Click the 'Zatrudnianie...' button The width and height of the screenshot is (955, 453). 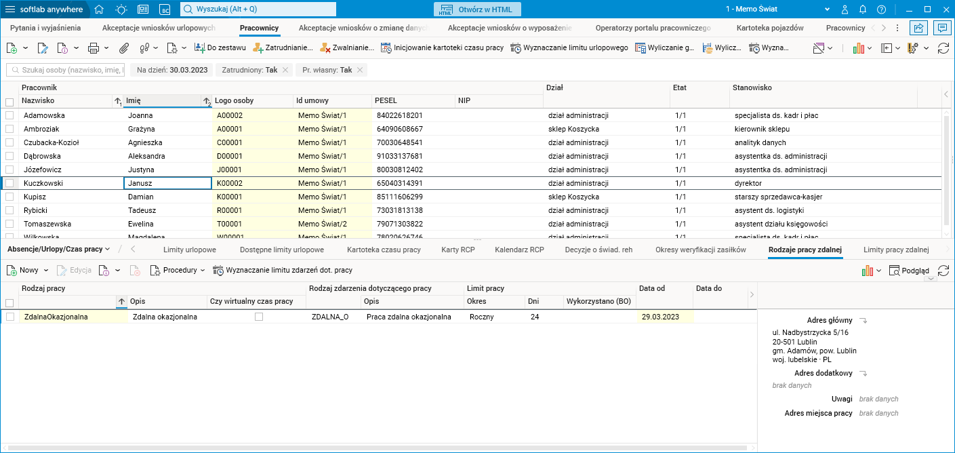[283, 48]
